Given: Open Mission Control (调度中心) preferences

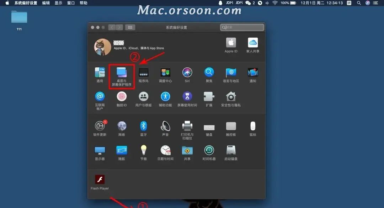Looking at the screenshot, I should coord(165,73).
